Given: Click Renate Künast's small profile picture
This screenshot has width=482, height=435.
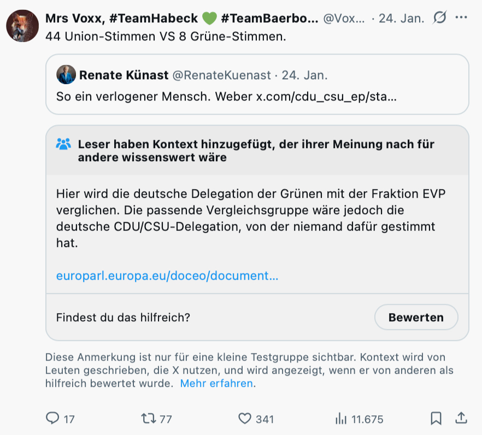Looking at the screenshot, I should pos(66,75).
